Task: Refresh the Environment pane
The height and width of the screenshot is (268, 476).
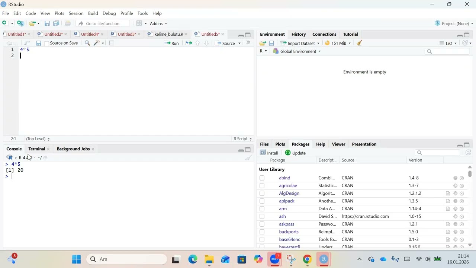Action: (465, 43)
